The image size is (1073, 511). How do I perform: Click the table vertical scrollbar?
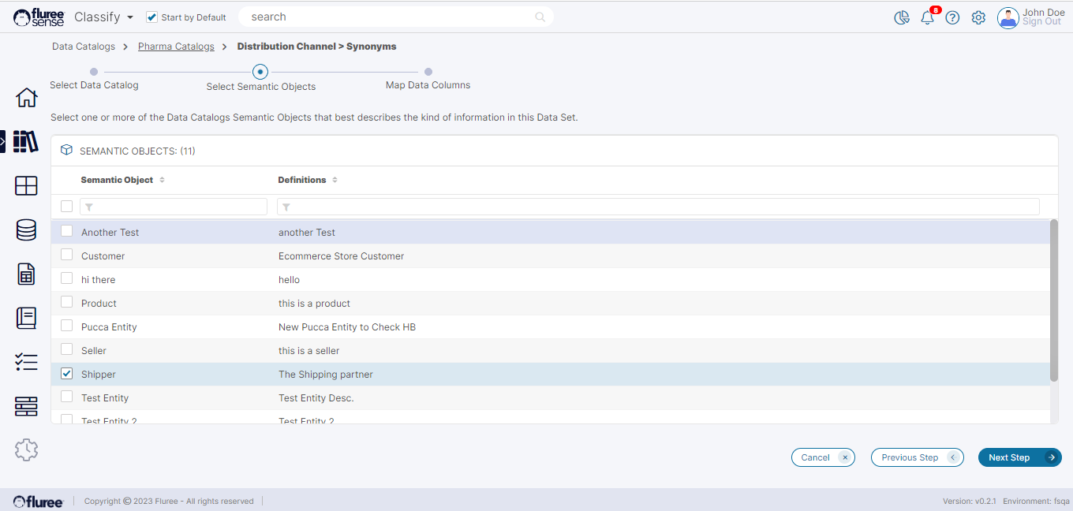(x=1054, y=300)
